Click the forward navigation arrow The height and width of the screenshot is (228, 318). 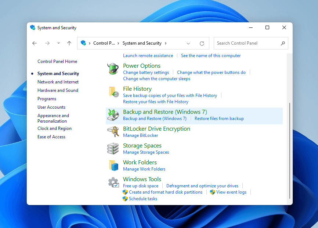[x=47, y=43]
